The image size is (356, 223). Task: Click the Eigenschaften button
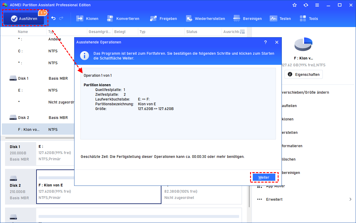point(303,74)
